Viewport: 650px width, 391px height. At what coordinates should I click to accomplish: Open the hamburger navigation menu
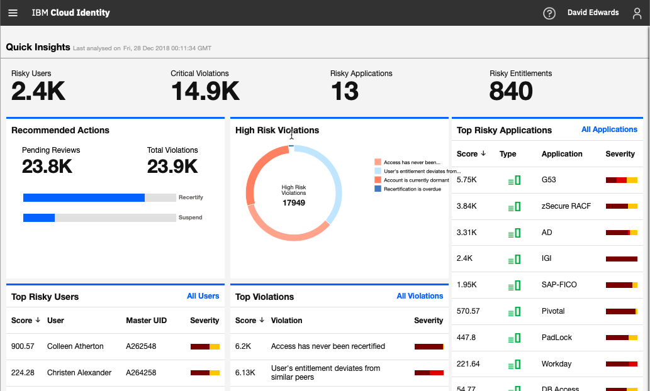click(13, 13)
